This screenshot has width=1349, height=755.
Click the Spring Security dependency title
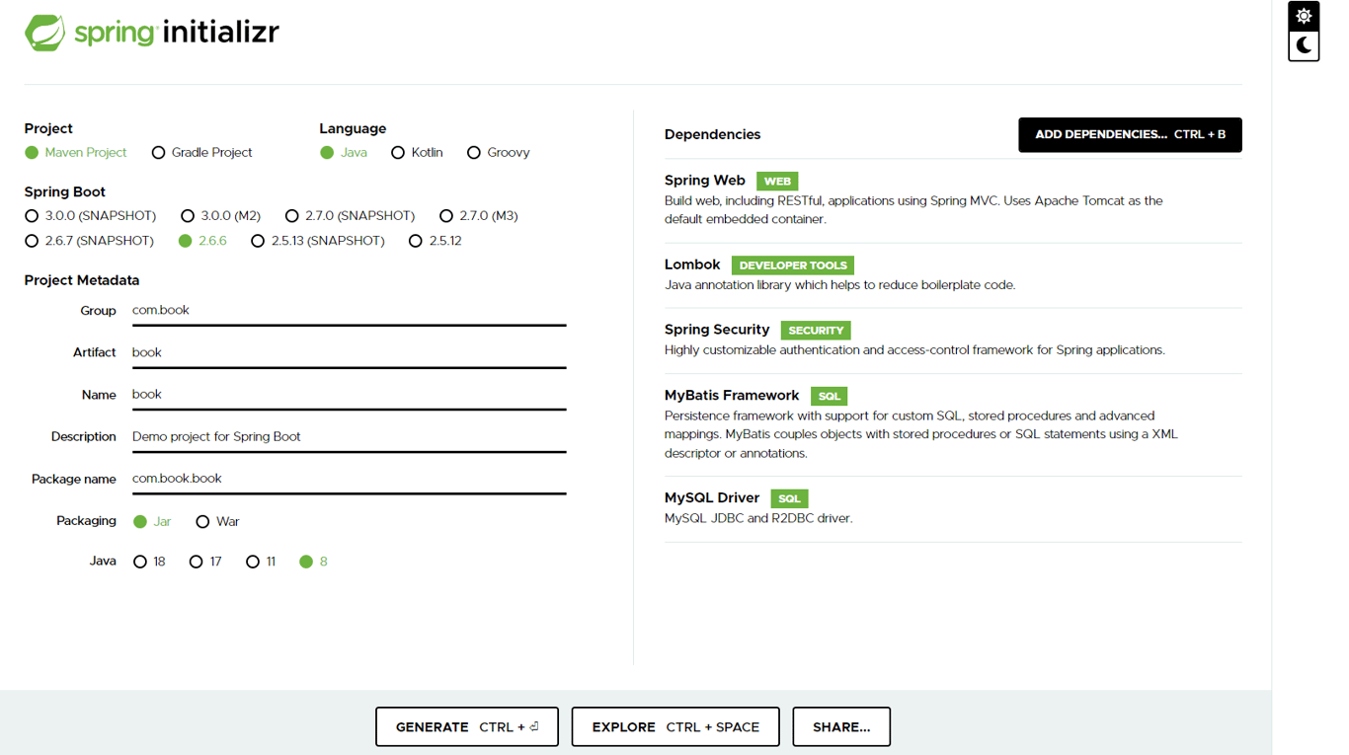(717, 330)
